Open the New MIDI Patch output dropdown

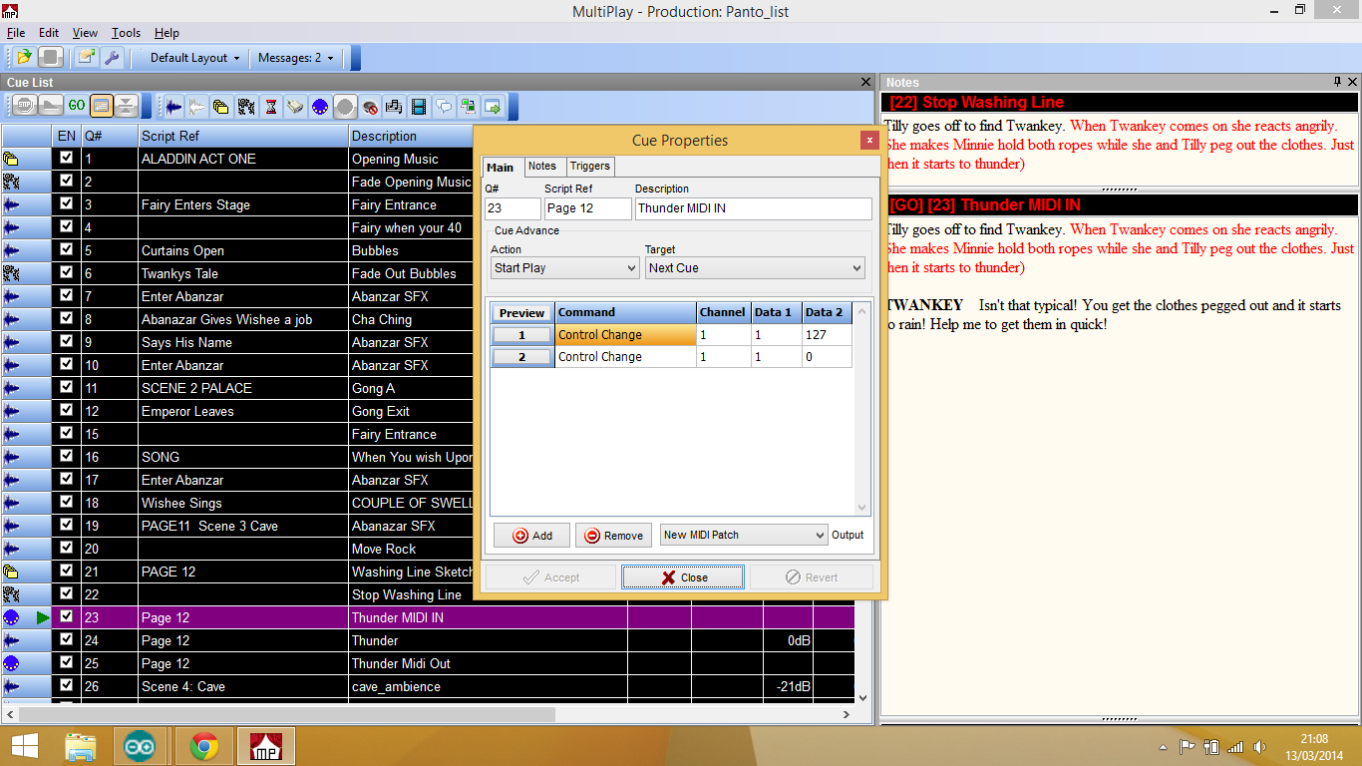[x=744, y=536]
